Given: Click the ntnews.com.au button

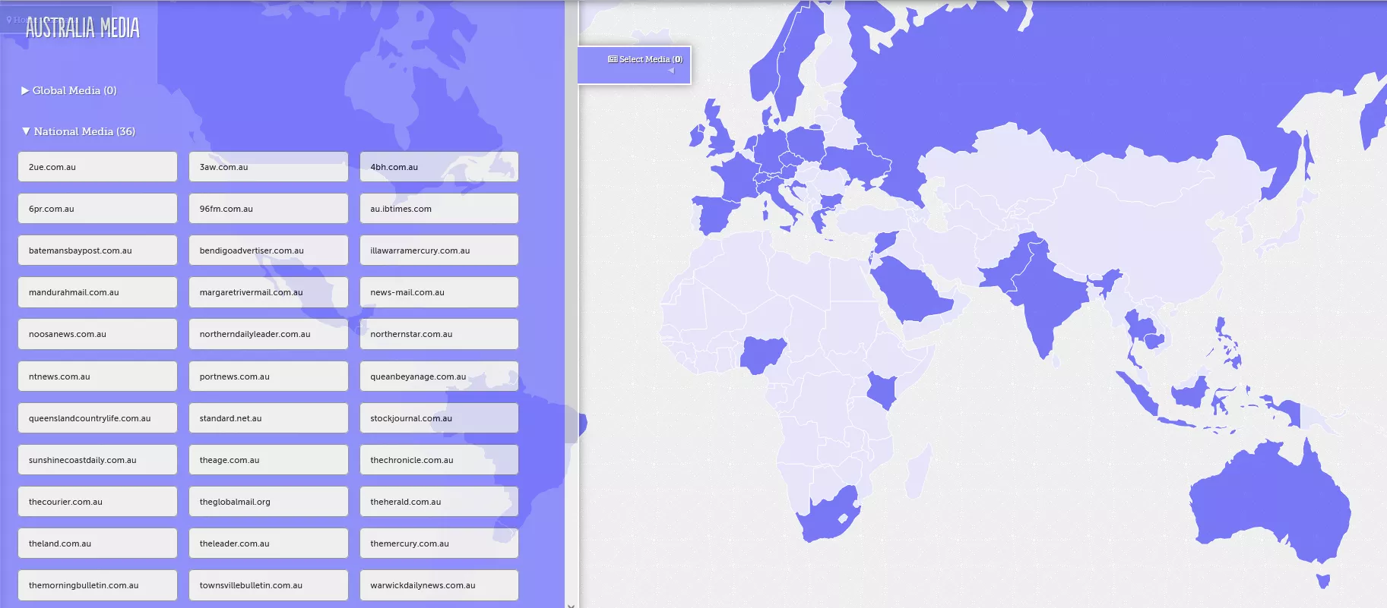Looking at the screenshot, I should (97, 376).
